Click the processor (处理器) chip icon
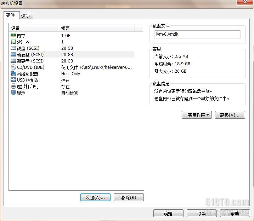Screen dimensions: 254x221 (13, 42)
